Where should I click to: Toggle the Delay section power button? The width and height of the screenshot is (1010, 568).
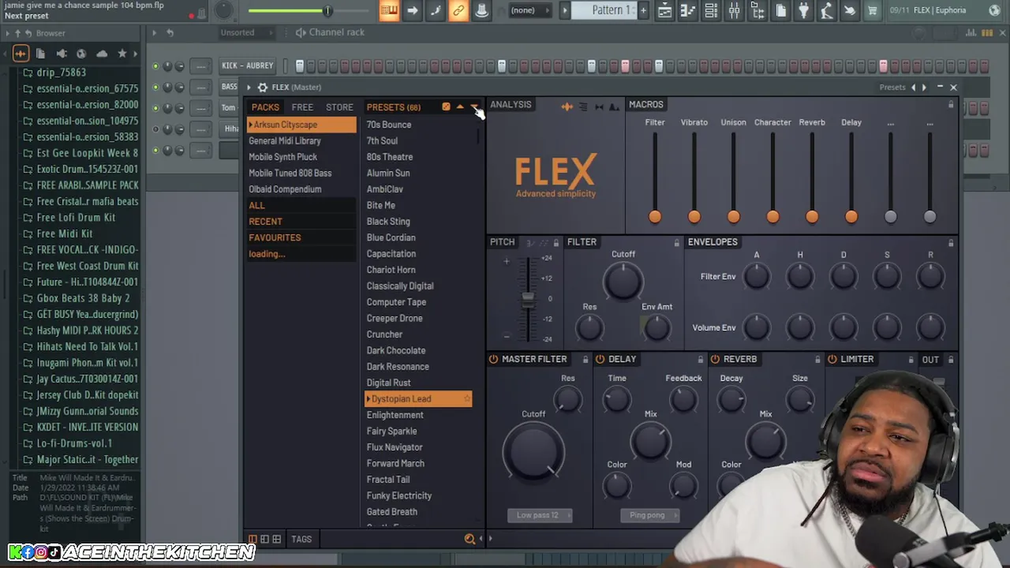click(x=600, y=359)
